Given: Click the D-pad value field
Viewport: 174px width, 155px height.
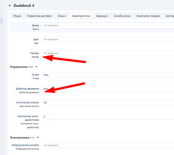Looking at the screenshot, I should (x=108, y=75).
